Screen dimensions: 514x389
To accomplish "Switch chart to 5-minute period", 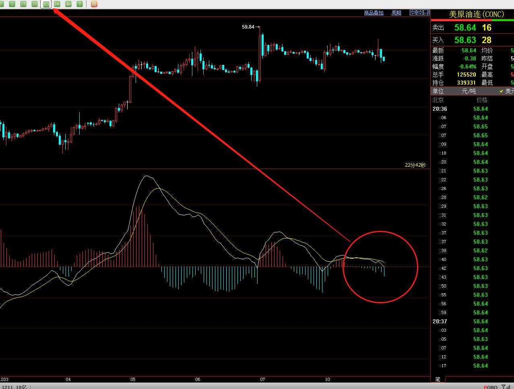I will (12, 4).
